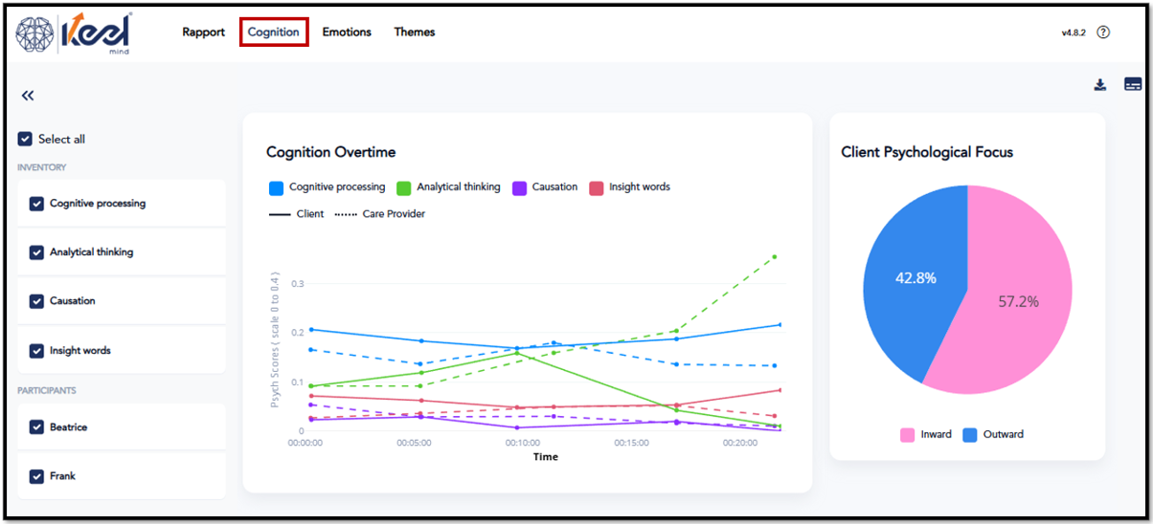Image resolution: width=1153 pixels, height=524 pixels.
Task: Uncheck the Causation checkbox
Action: [x=36, y=301]
